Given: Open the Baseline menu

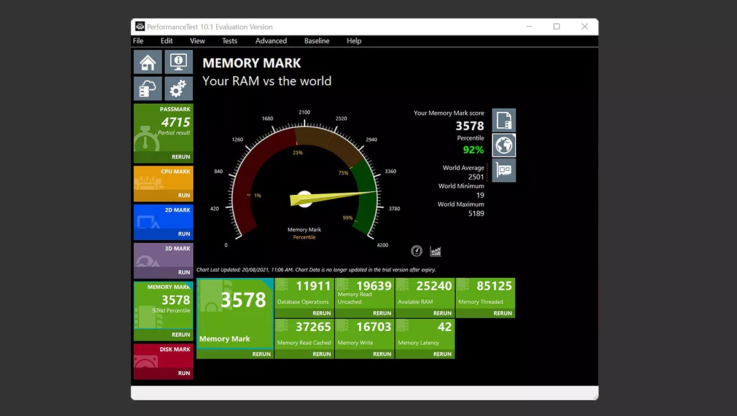Looking at the screenshot, I should point(317,41).
